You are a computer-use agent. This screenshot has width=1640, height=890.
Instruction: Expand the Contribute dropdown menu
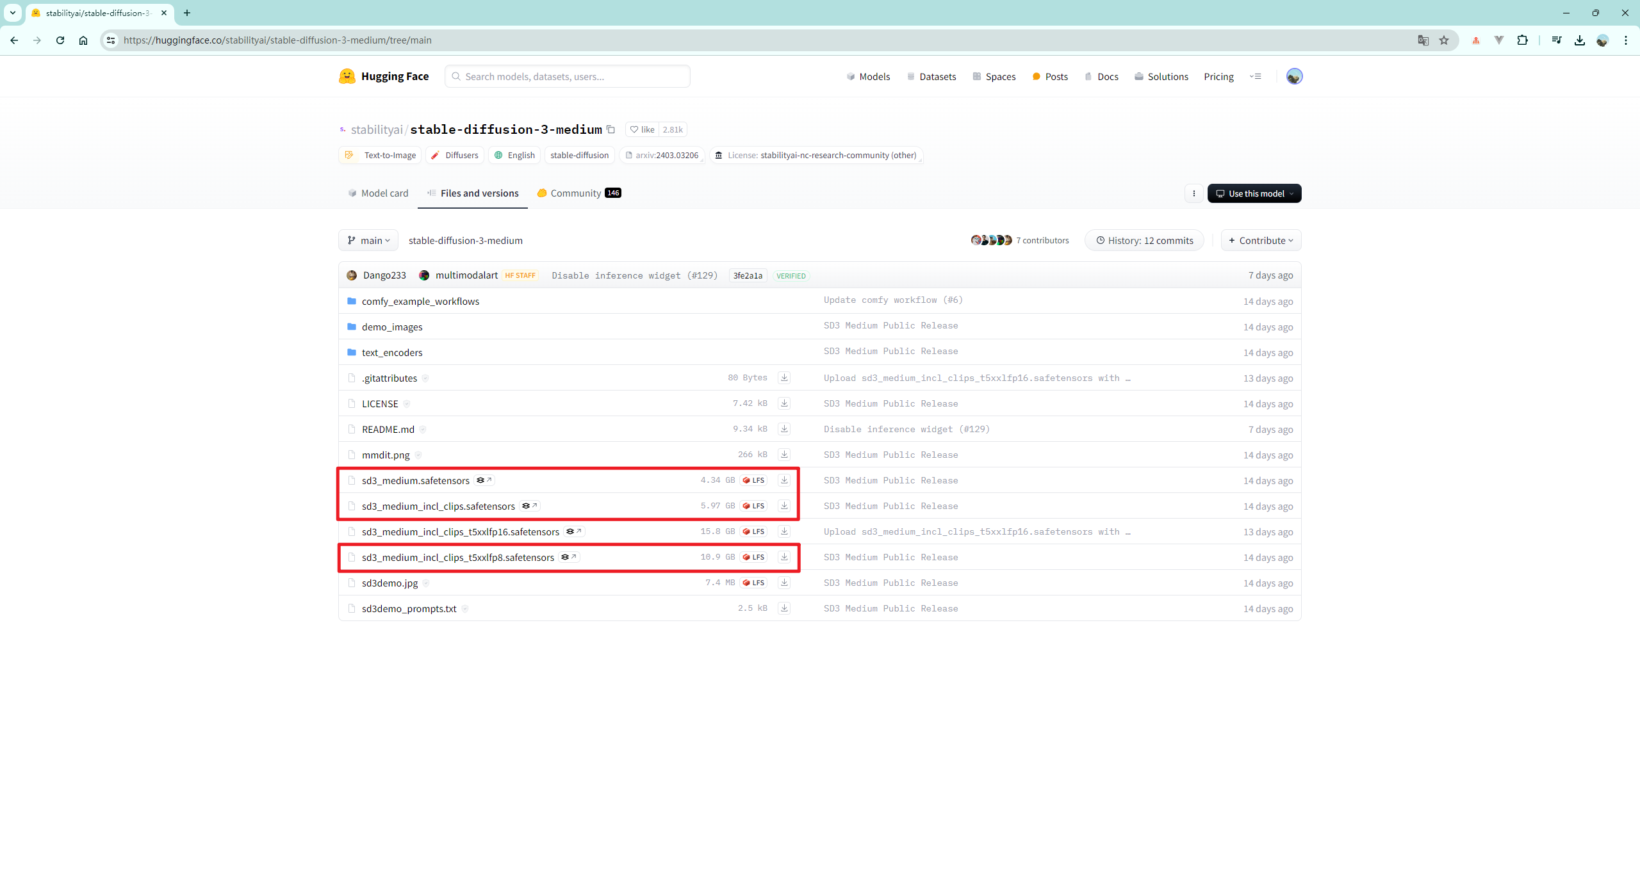point(1259,240)
